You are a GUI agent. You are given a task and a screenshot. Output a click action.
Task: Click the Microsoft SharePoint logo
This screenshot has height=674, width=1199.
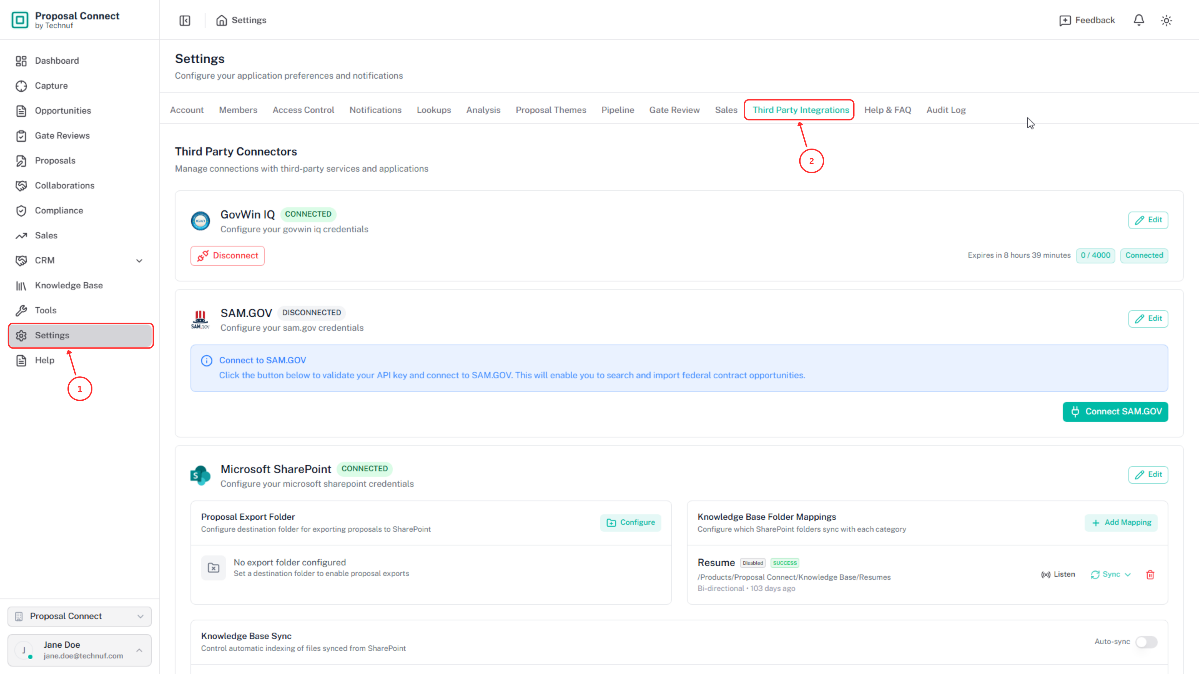coord(200,475)
